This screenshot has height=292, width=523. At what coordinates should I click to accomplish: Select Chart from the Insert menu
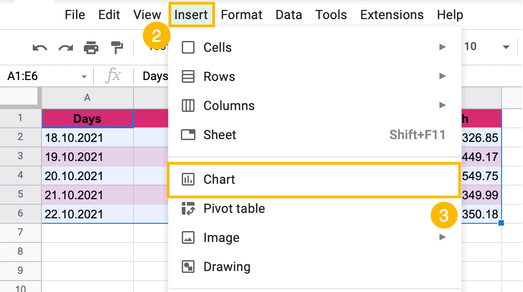(x=220, y=180)
